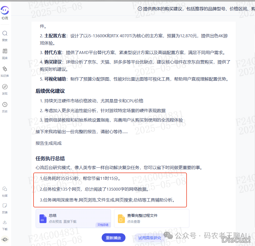Click 点击查看 under the process file
Screen dimensions: 255x246
(x=134, y=221)
